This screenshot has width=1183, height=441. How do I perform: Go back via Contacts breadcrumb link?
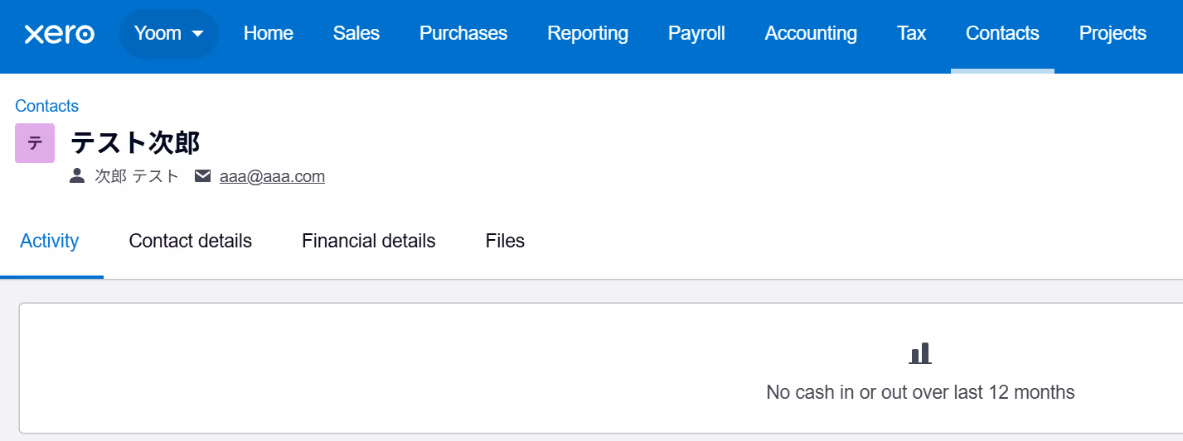[47, 106]
